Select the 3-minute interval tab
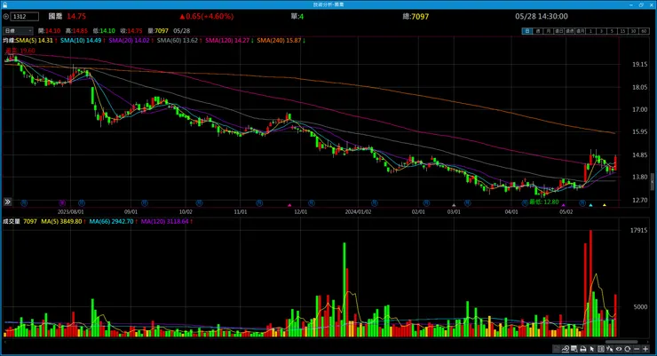 click(x=601, y=31)
